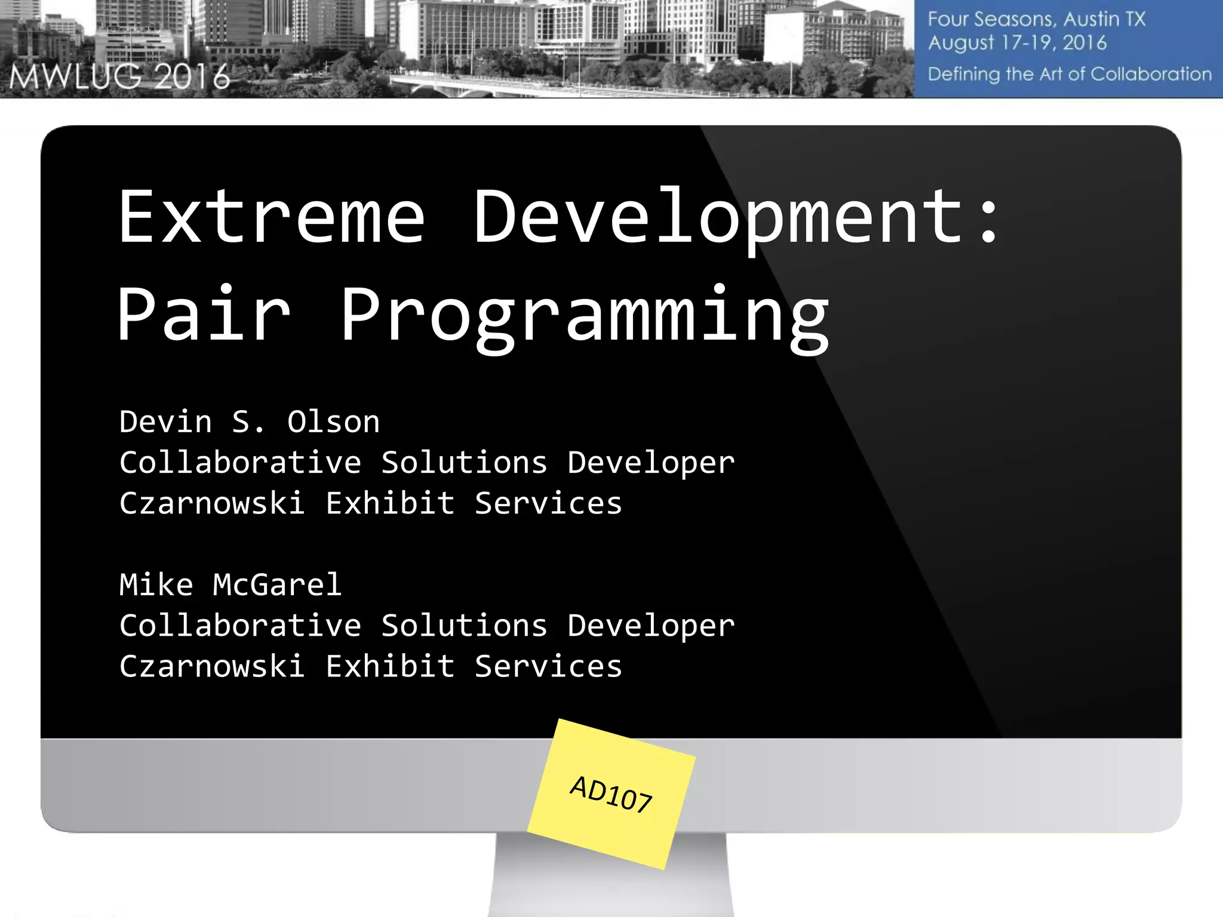
Task: Click the MWLUG 2016 logo text
Action: (119, 77)
